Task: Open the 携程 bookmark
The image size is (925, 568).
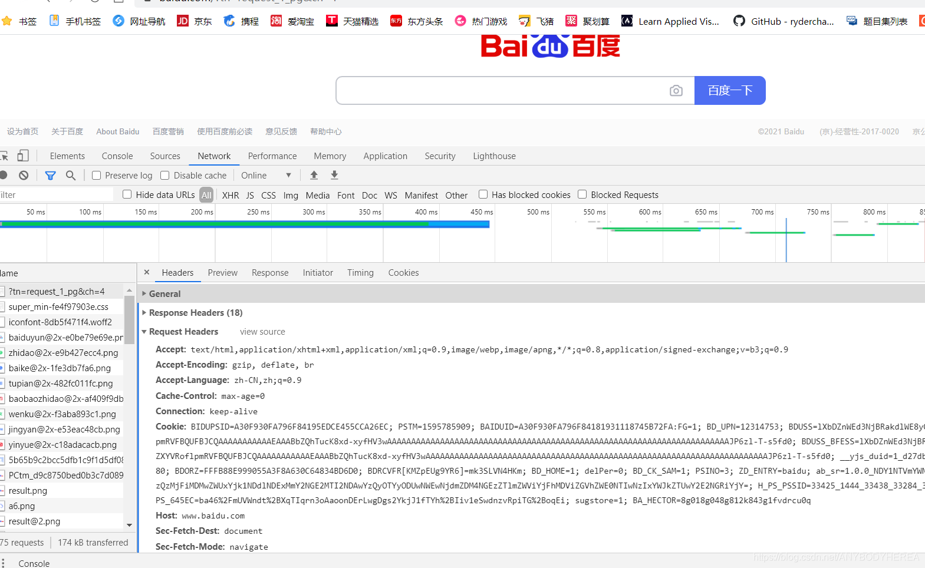Action: [x=241, y=21]
